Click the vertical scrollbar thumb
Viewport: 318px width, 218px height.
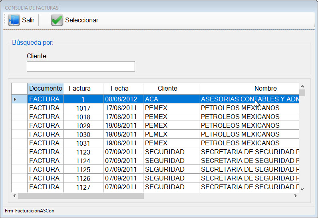tap(302, 93)
